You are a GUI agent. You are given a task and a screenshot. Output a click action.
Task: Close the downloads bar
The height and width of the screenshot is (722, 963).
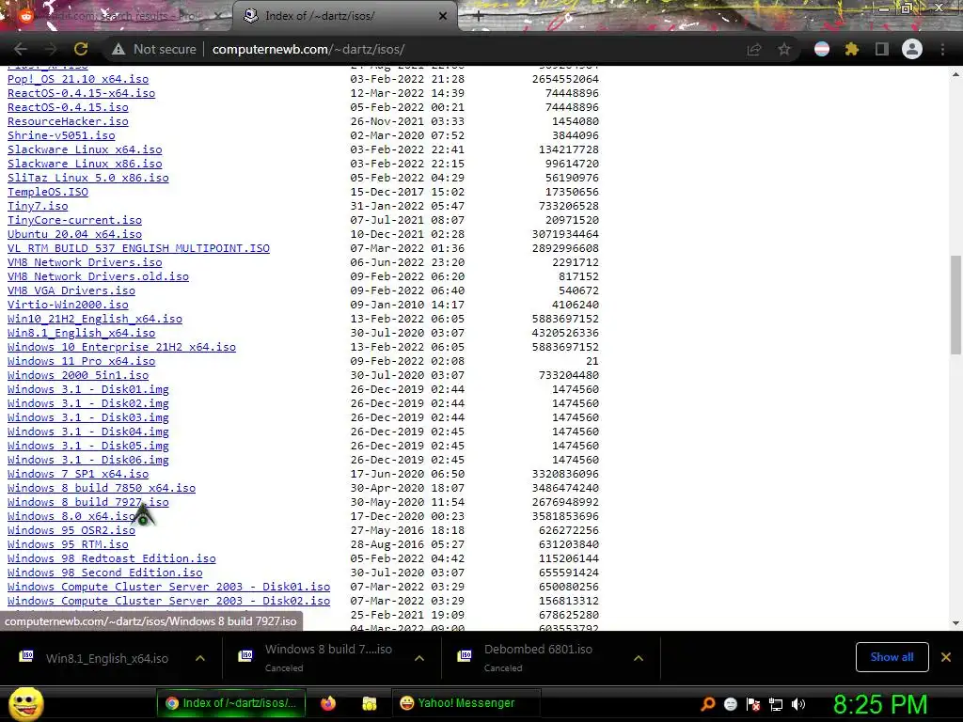[946, 657]
